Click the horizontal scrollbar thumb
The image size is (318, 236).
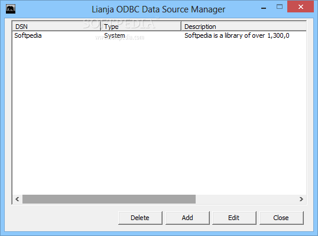(x=109, y=199)
